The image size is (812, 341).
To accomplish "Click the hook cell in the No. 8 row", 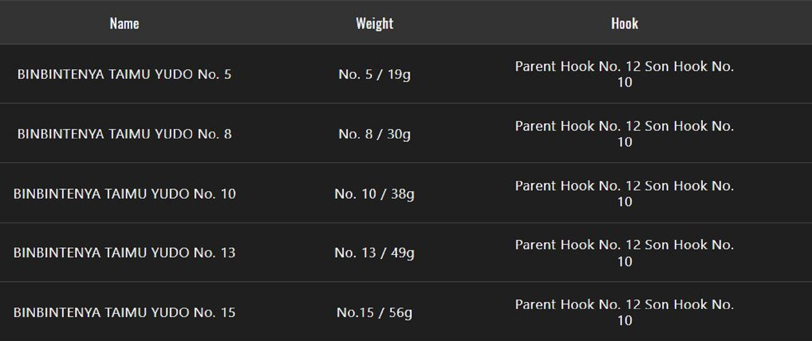I will click(x=624, y=134).
